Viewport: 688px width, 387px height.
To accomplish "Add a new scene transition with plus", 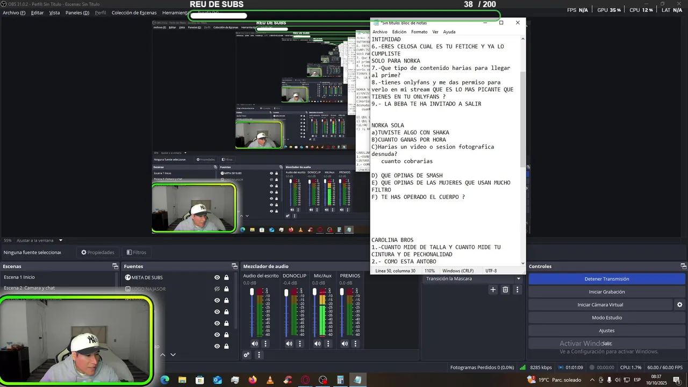I will coord(493,290).
